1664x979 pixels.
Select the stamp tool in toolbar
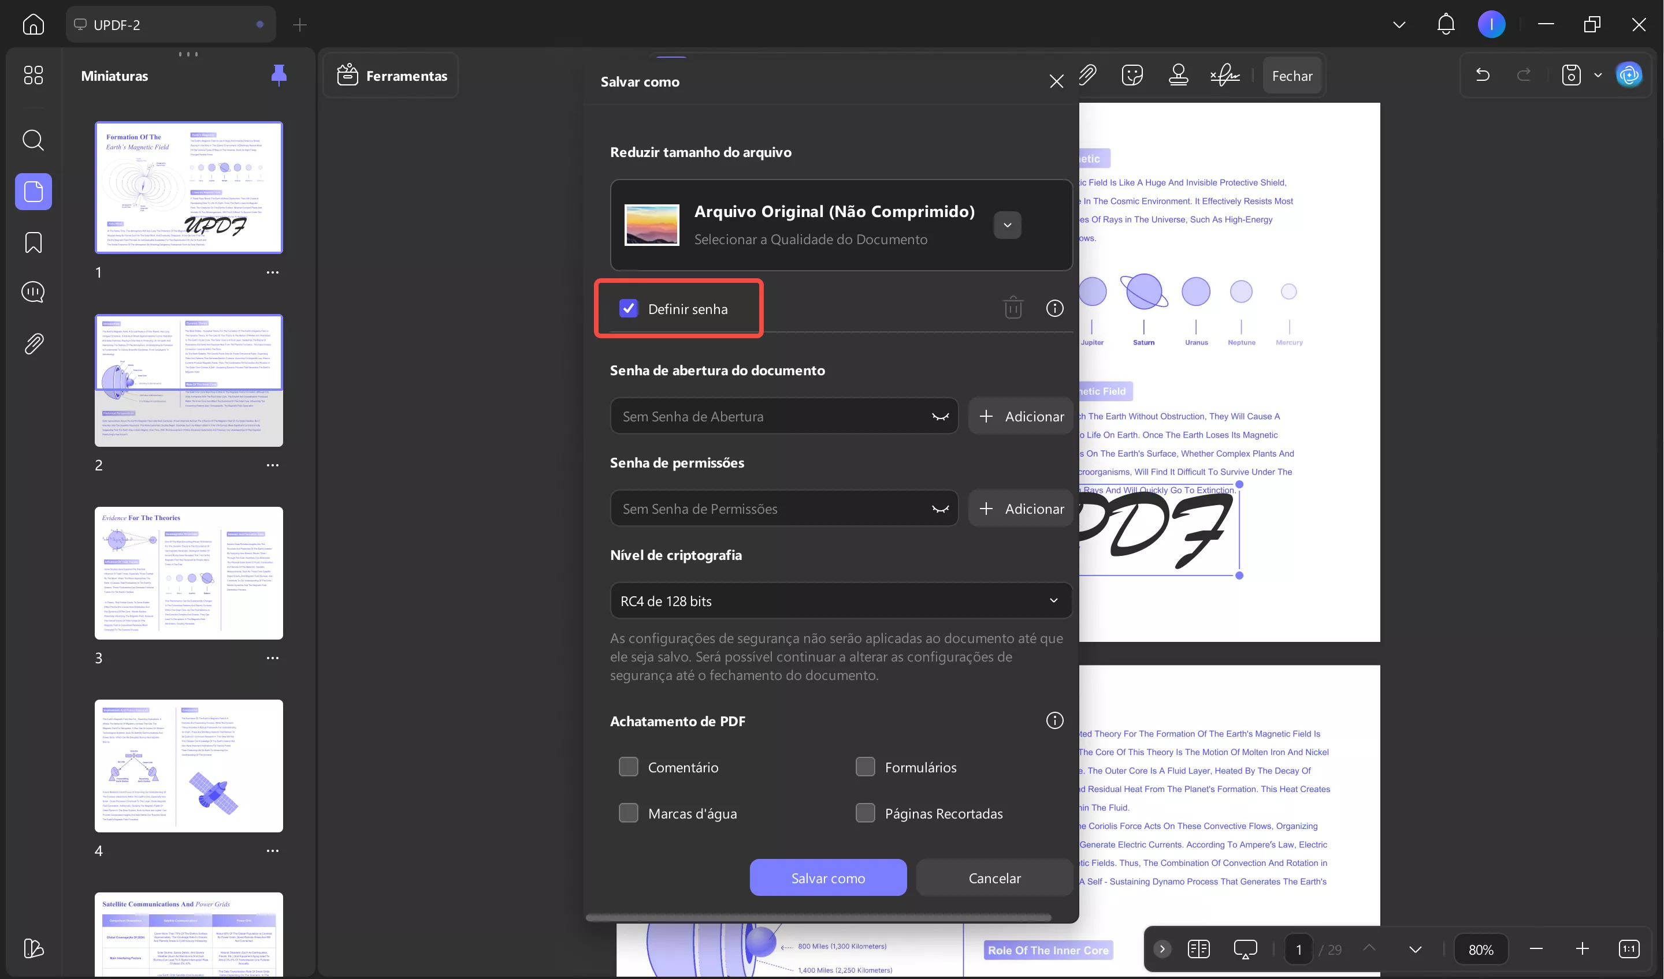[1178, 75]
